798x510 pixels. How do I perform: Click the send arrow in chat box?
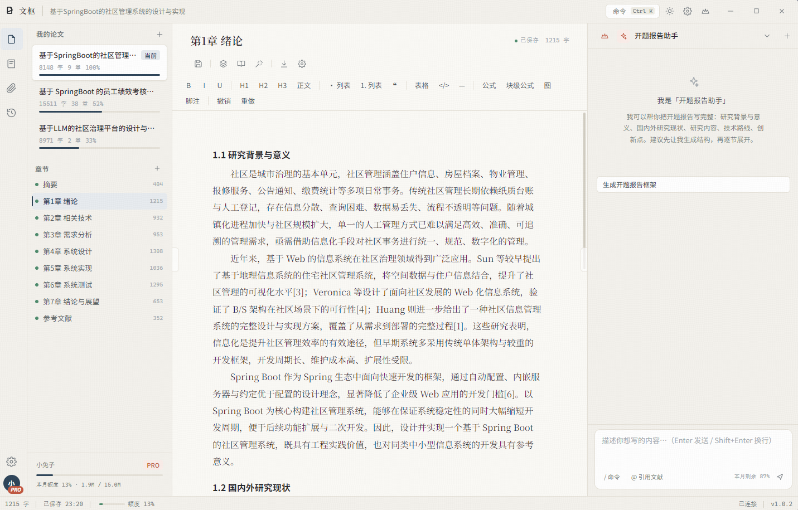tap(780, 477)
